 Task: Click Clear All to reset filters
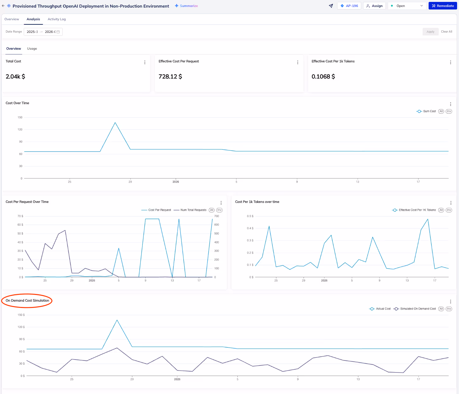446,32
